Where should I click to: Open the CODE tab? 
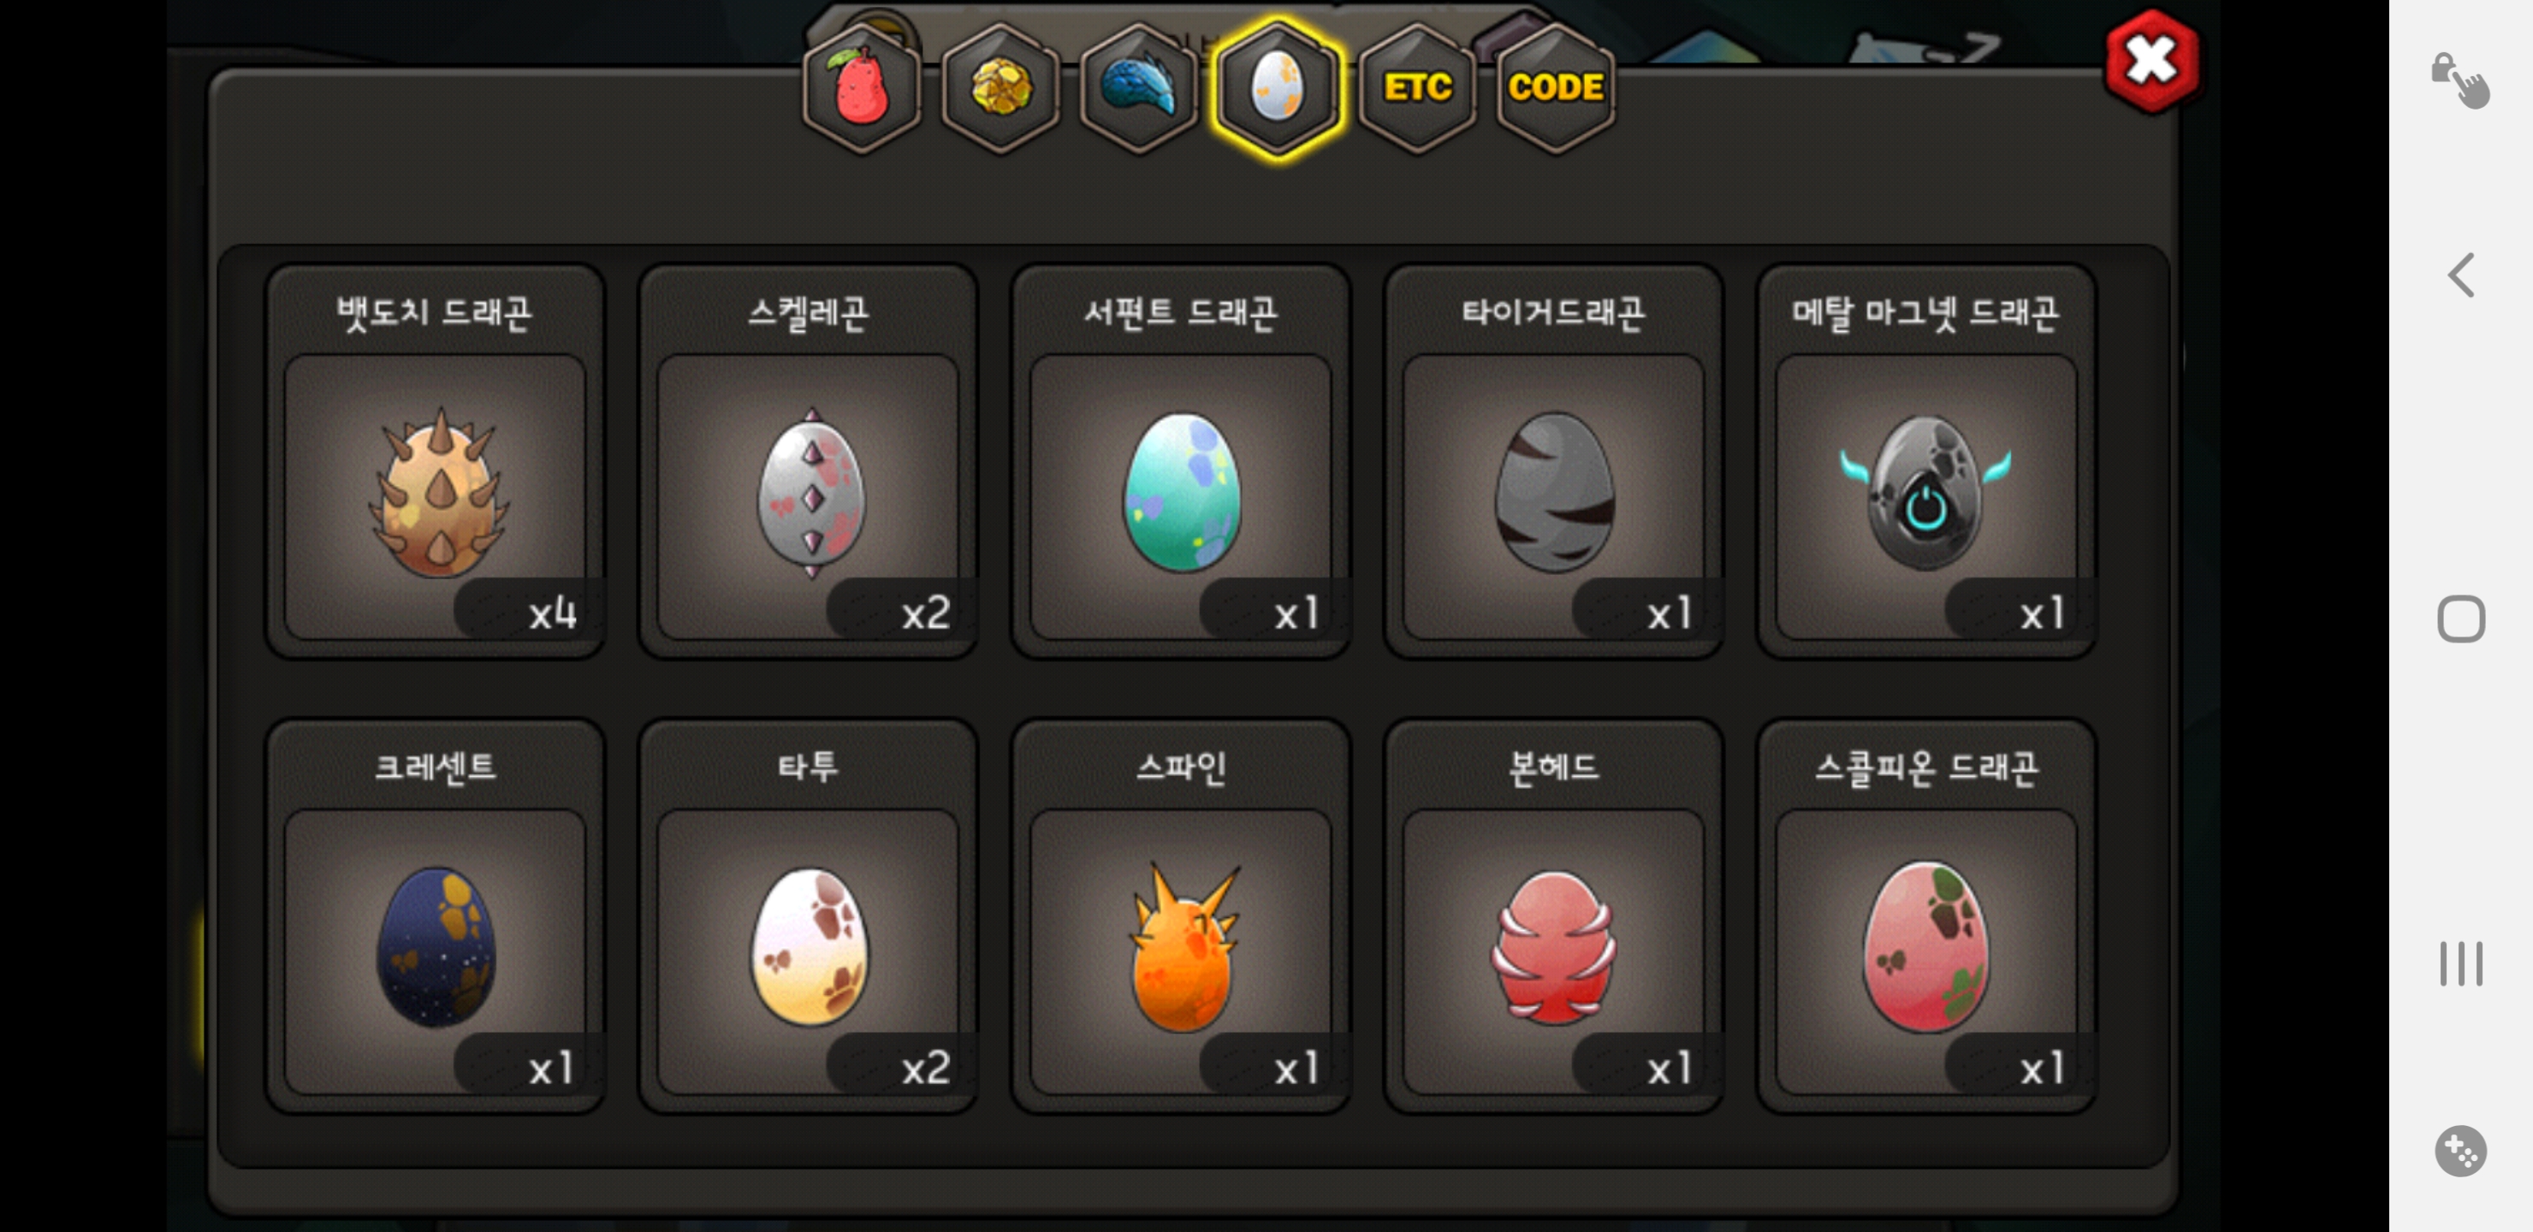[x=1556, y=88]
